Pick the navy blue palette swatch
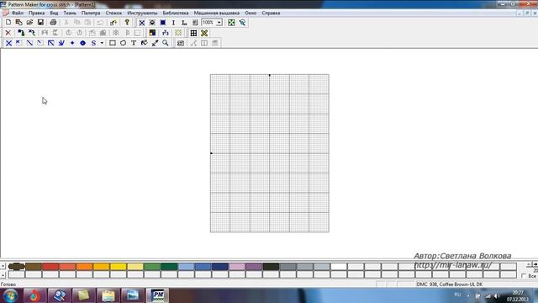 pyautogui.click(x=220, y=266)
